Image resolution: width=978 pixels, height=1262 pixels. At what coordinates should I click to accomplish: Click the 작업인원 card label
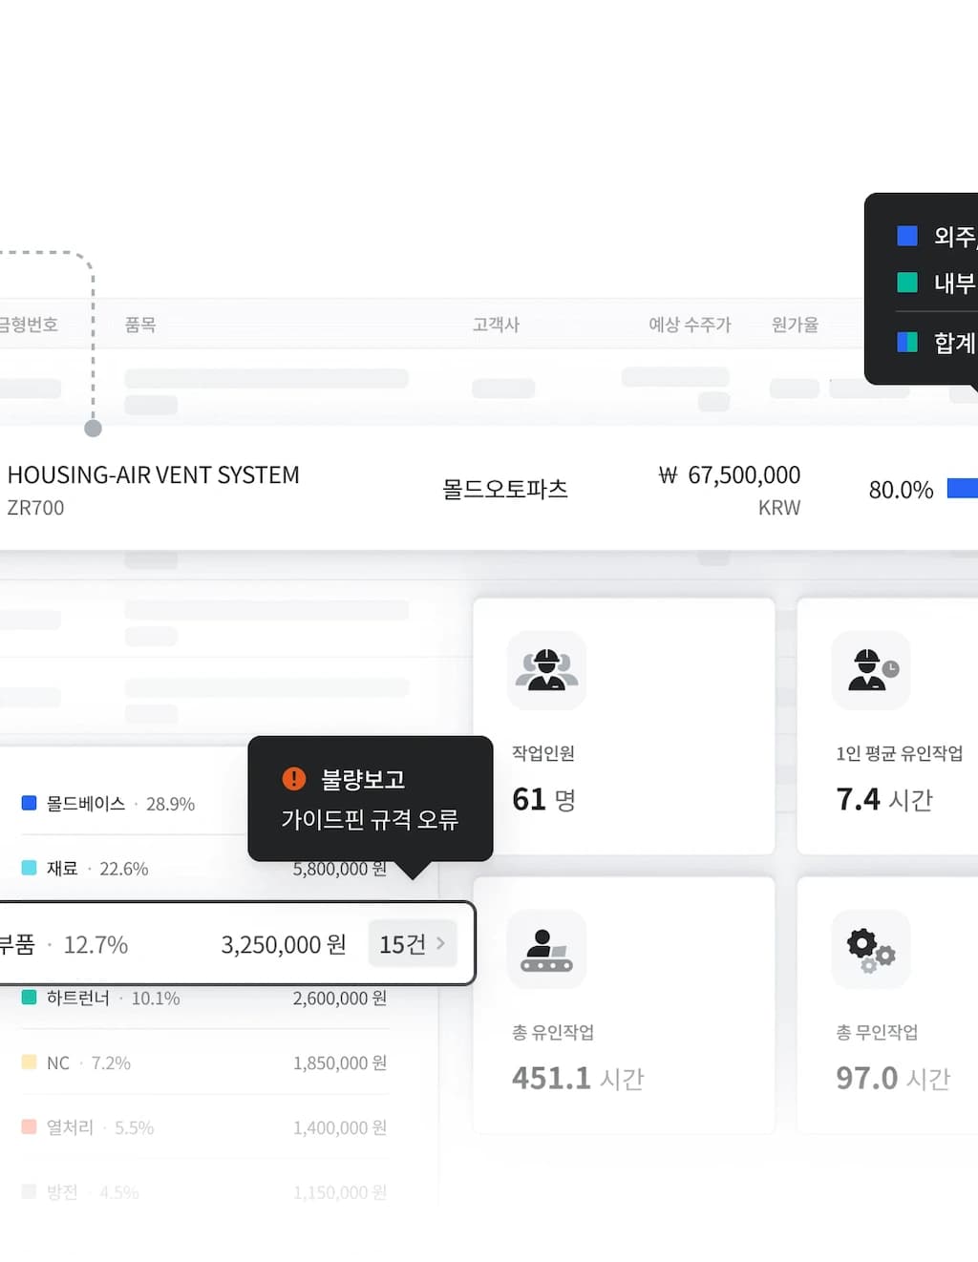(543, 753)
